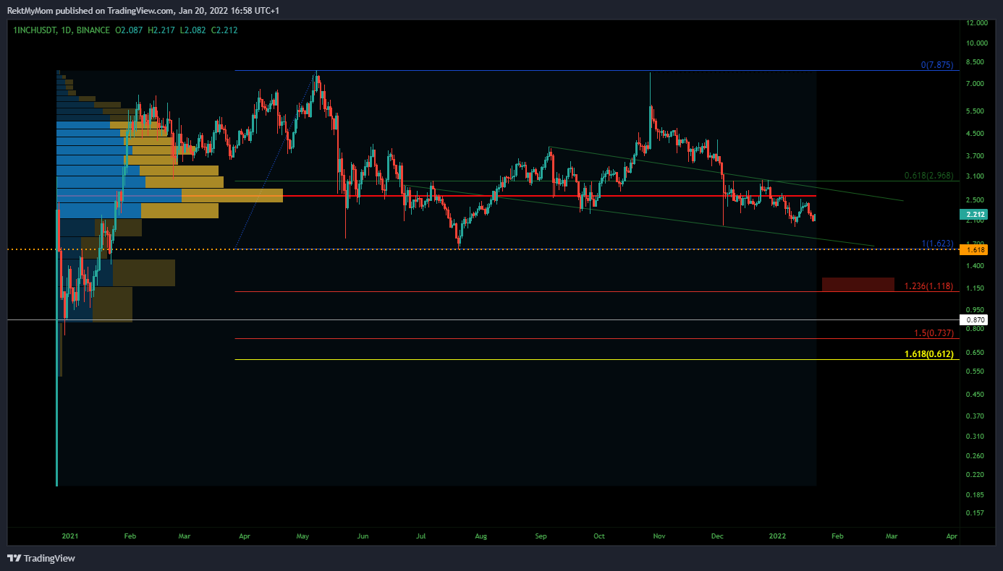
Task: Click the Jun label on time axis
Action: (x=363, y=536)
